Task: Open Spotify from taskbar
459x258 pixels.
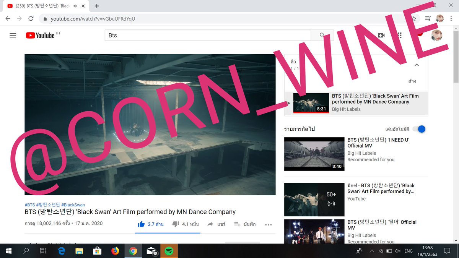Action: click(169, 251)
